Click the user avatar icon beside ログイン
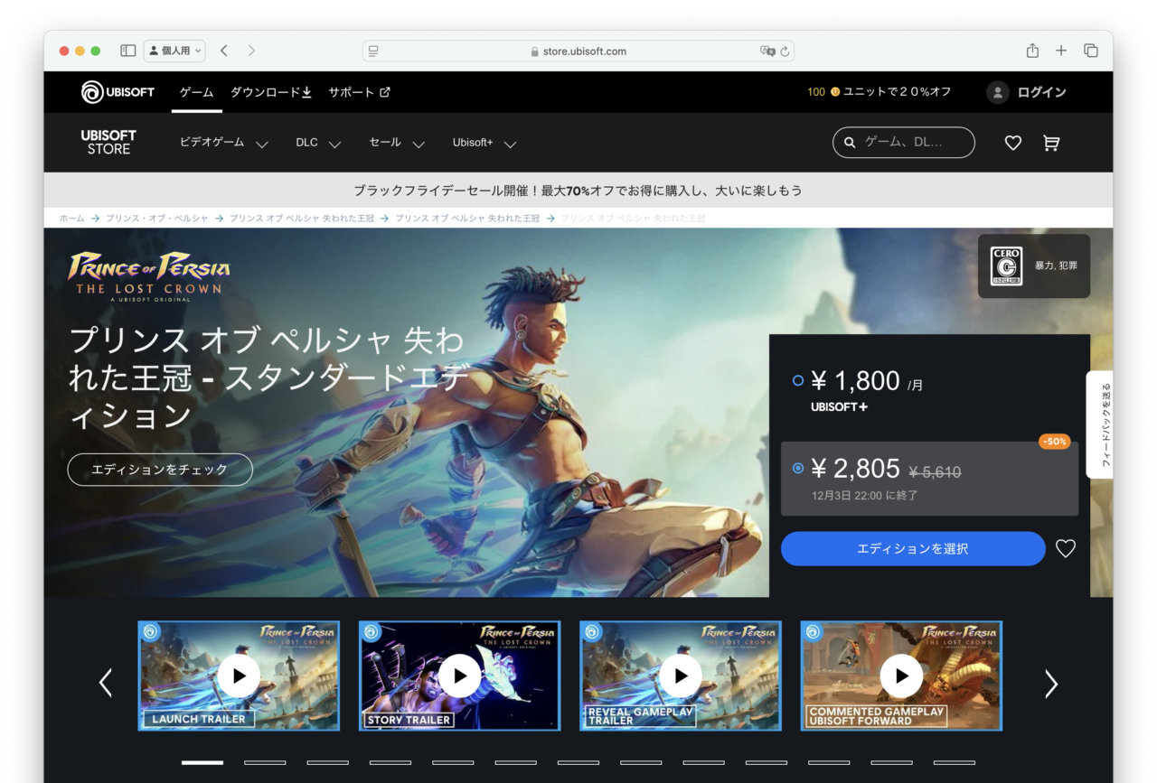The width and height of the screenshot is (1157, 783). (998, 92)
